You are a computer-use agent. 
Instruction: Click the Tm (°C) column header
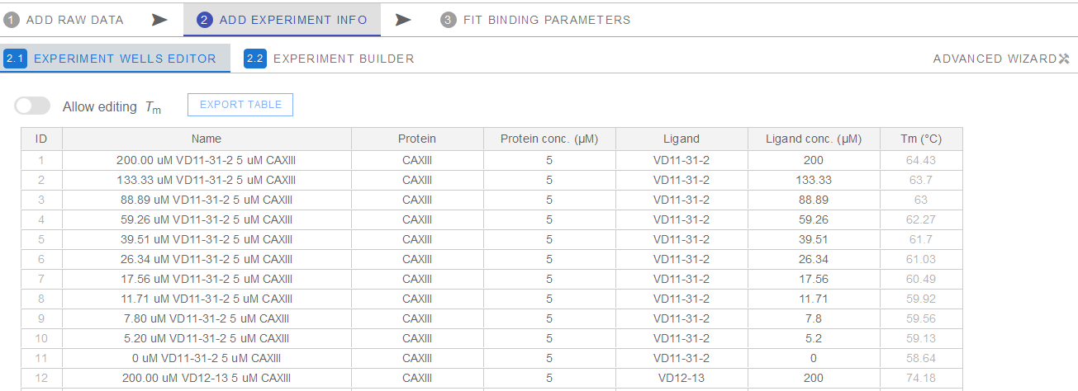point(921,139)
